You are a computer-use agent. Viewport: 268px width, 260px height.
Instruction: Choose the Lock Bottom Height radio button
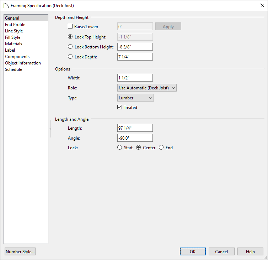point(70,47)
